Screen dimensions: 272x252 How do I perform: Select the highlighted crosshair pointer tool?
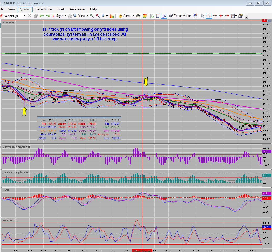click(209, 16)
